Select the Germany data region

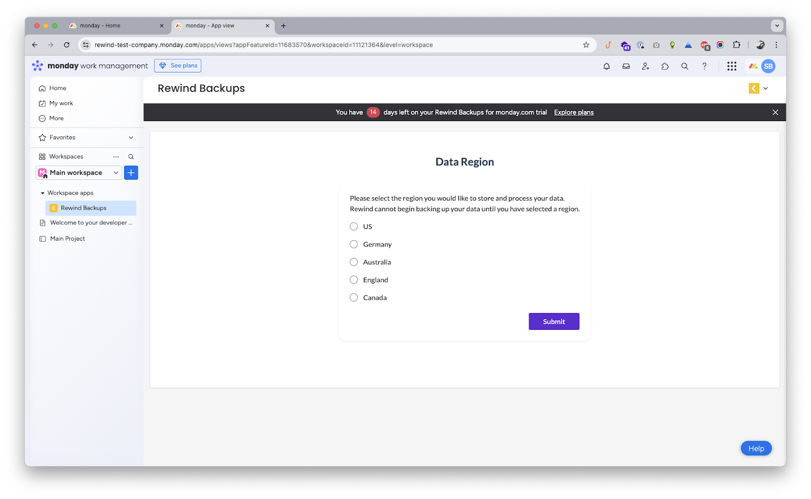[x=354, y=244]
